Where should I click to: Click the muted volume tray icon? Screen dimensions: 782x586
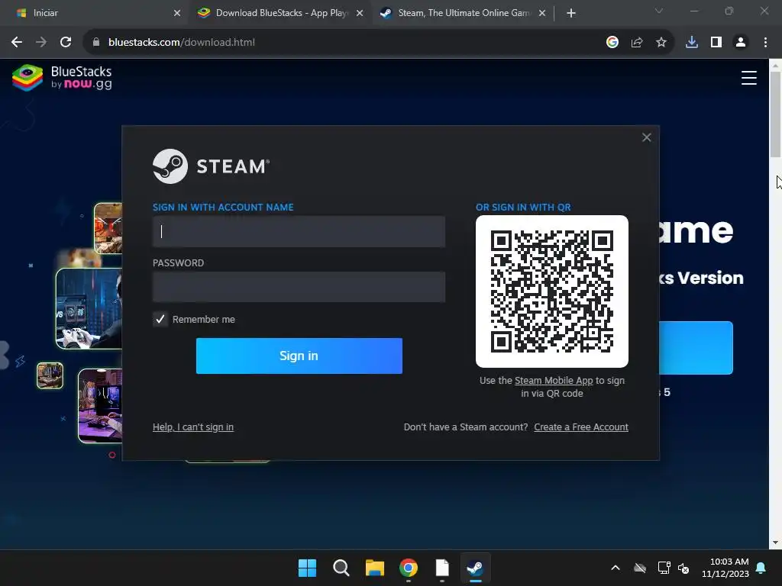tap(683, 568)
